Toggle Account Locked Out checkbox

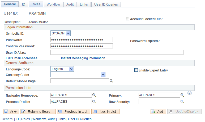pyautogui.click(x=127, y=19)
